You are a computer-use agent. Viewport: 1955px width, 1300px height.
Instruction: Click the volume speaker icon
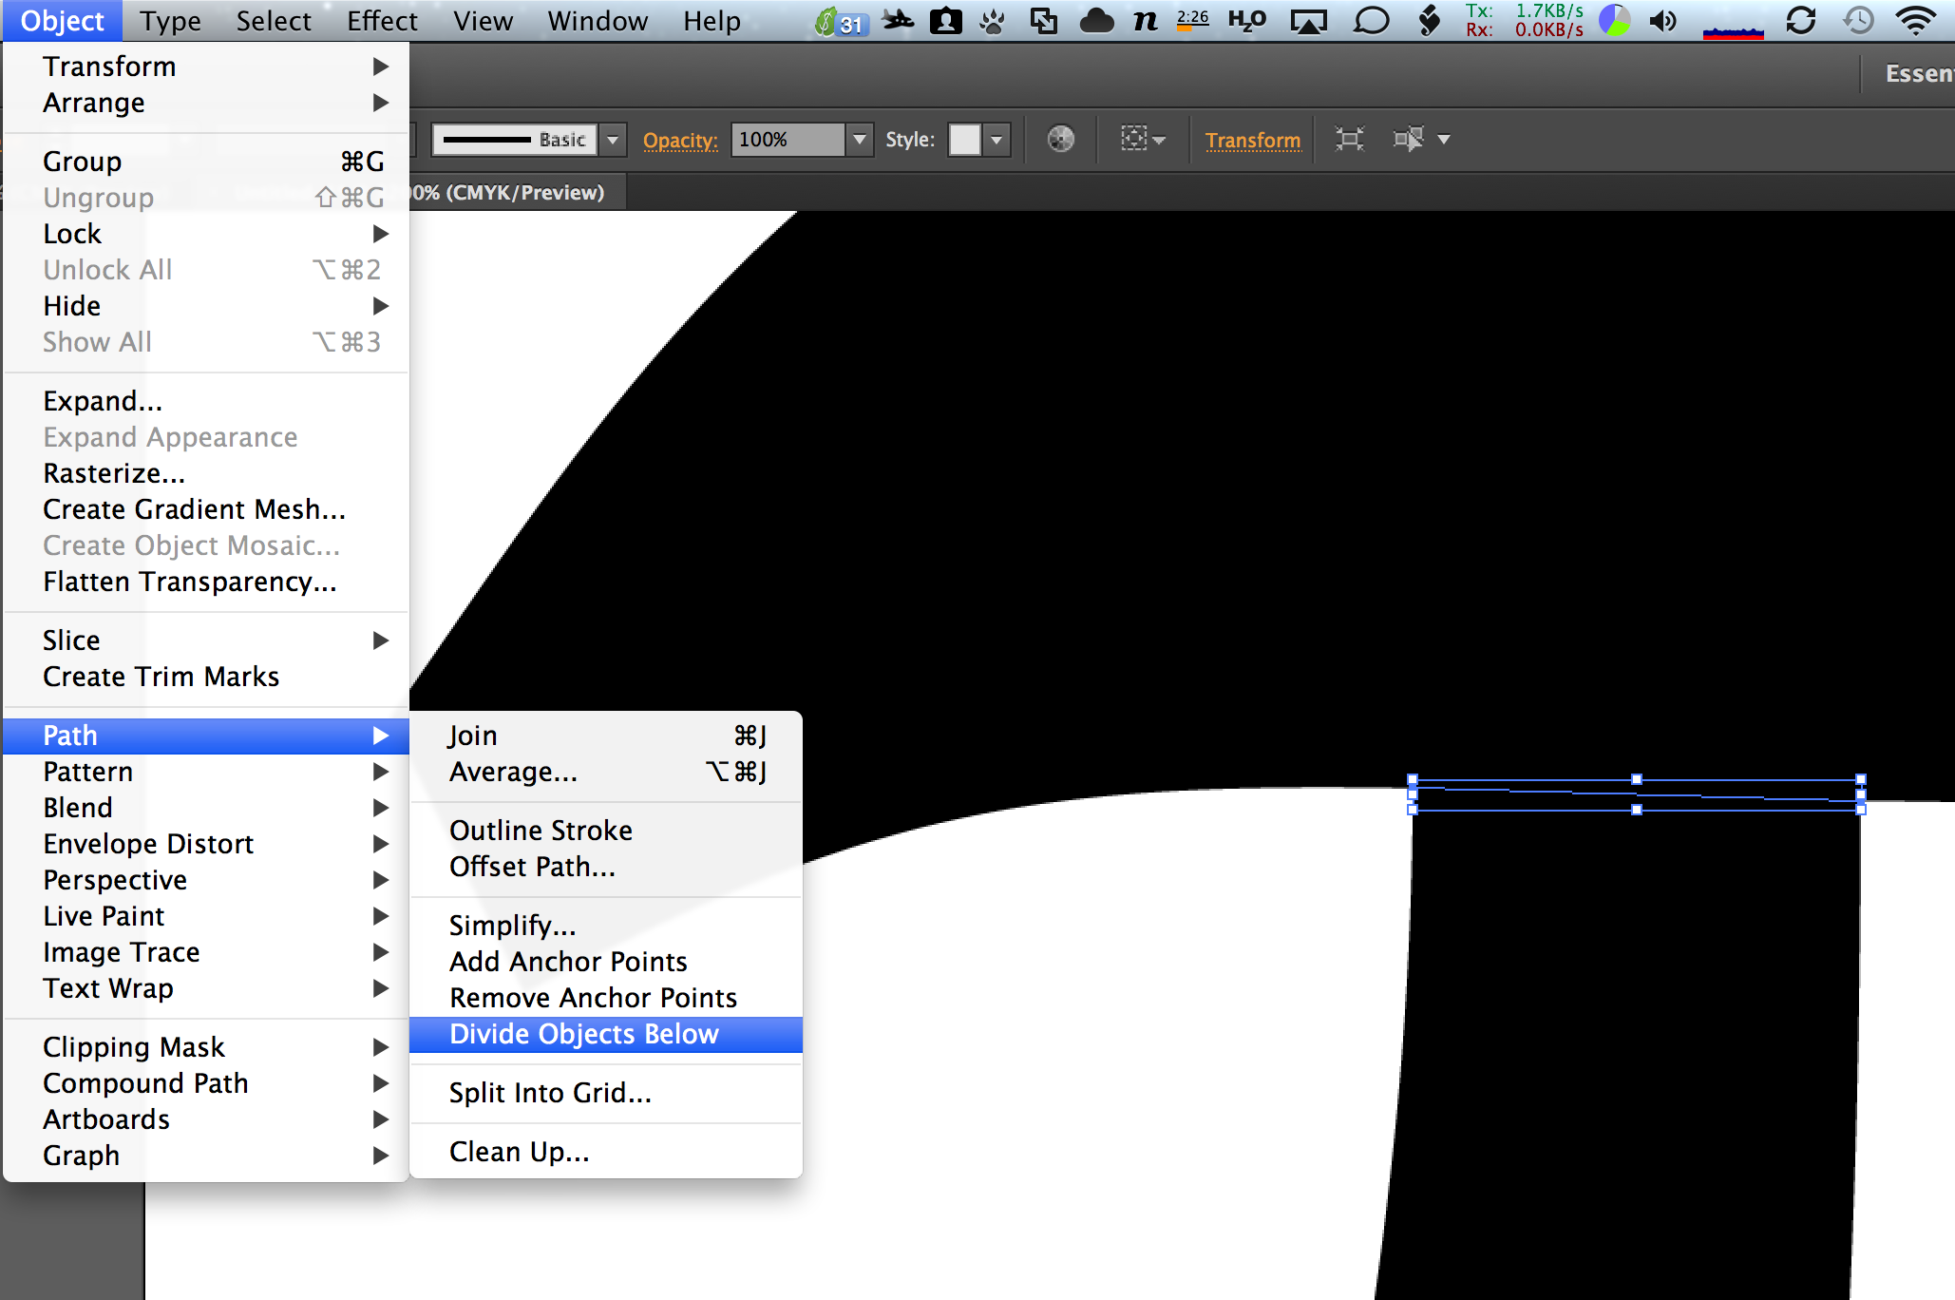click(1662, 20)
